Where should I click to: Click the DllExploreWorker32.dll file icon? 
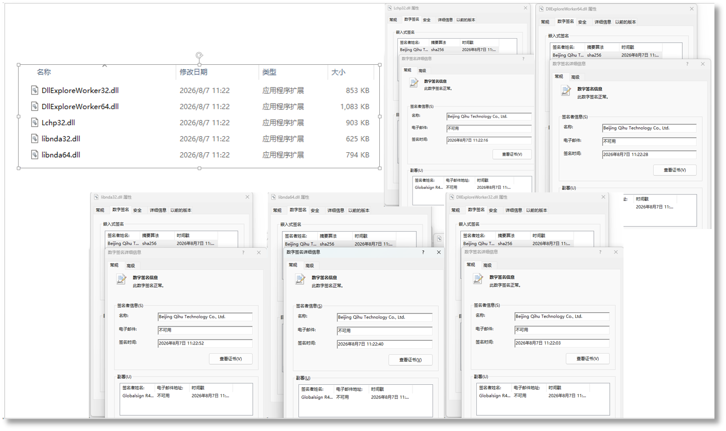(35, 90)
